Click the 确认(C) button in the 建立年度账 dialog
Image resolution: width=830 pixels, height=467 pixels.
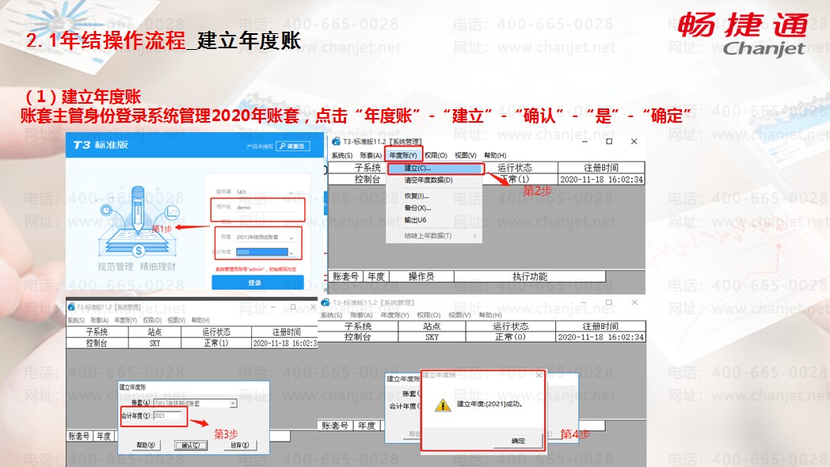pos(191,446)
